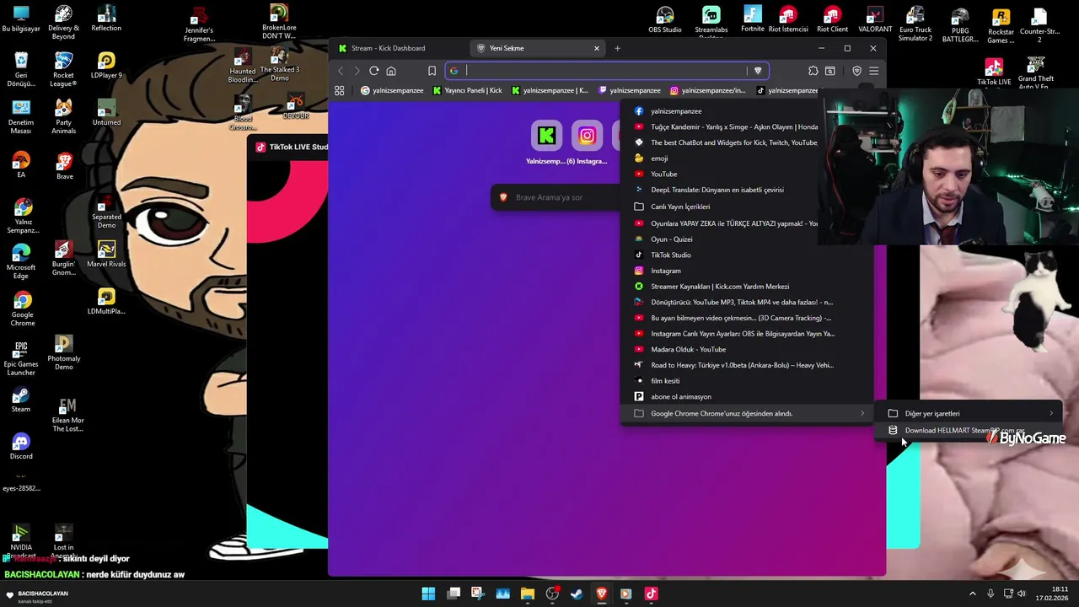Open Task View on the taskbar

coord(454,594)
